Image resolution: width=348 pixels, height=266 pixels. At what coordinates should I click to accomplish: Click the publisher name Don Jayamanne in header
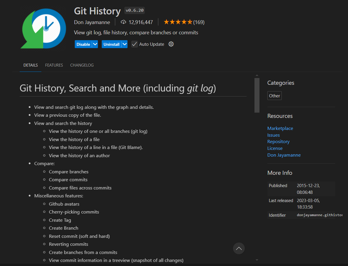coord(92,22)
